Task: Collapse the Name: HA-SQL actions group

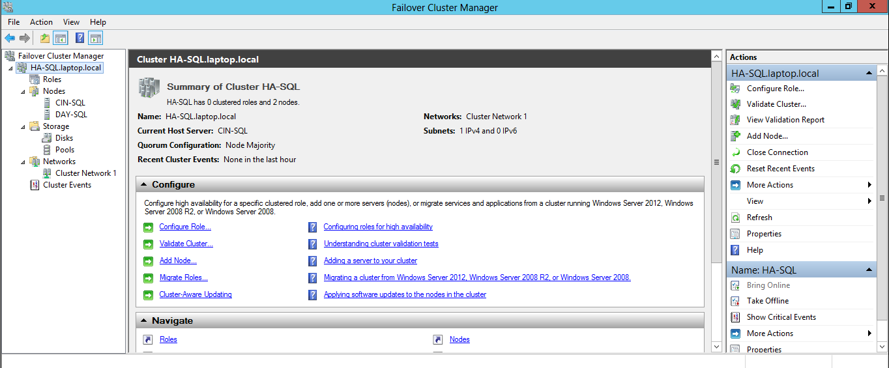Action: pos(869,270)
